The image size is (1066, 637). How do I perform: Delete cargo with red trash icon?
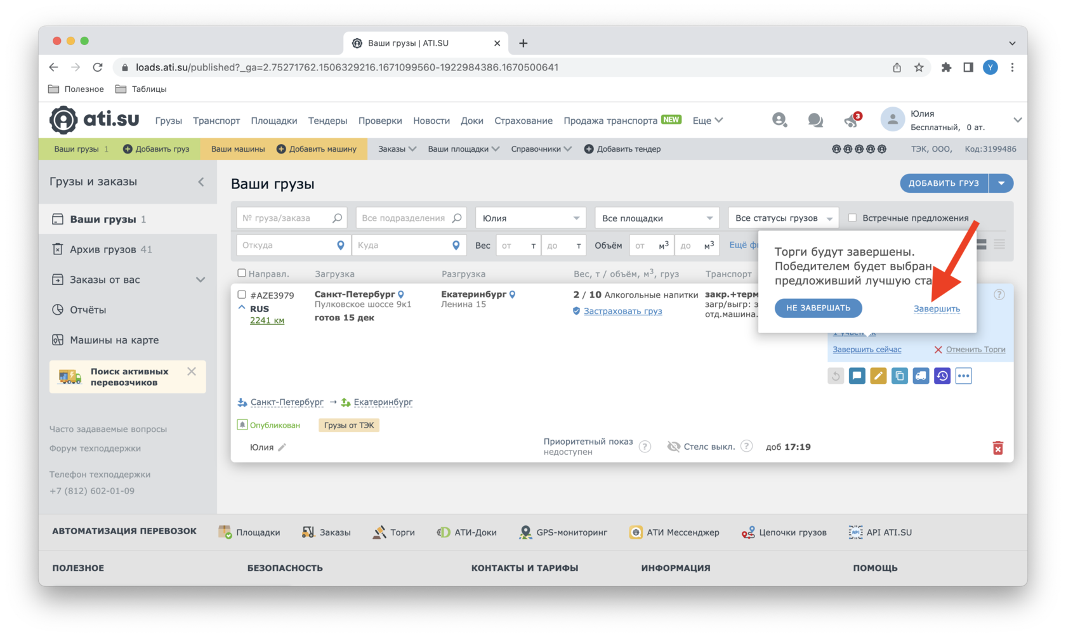pyautogui.click(x=998, y=448)
